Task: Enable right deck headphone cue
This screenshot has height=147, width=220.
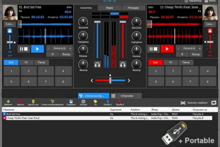Action: pos(123,65)
